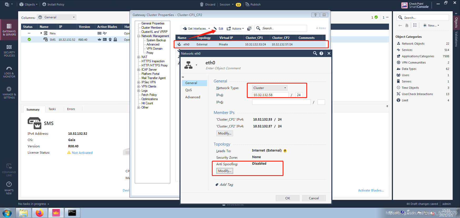Open the What's New panel
Viewport: 460px width, 218px height.
pyautogui.click(x=9, y=188)
